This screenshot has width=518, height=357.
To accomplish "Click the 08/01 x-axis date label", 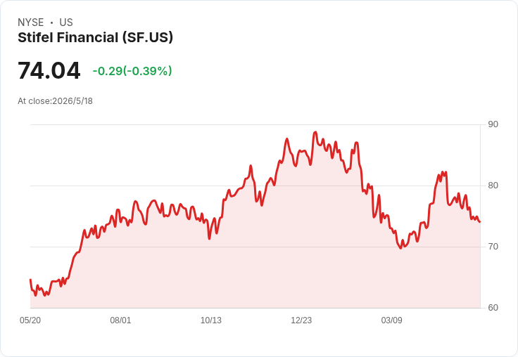I will tap(120, 320).
